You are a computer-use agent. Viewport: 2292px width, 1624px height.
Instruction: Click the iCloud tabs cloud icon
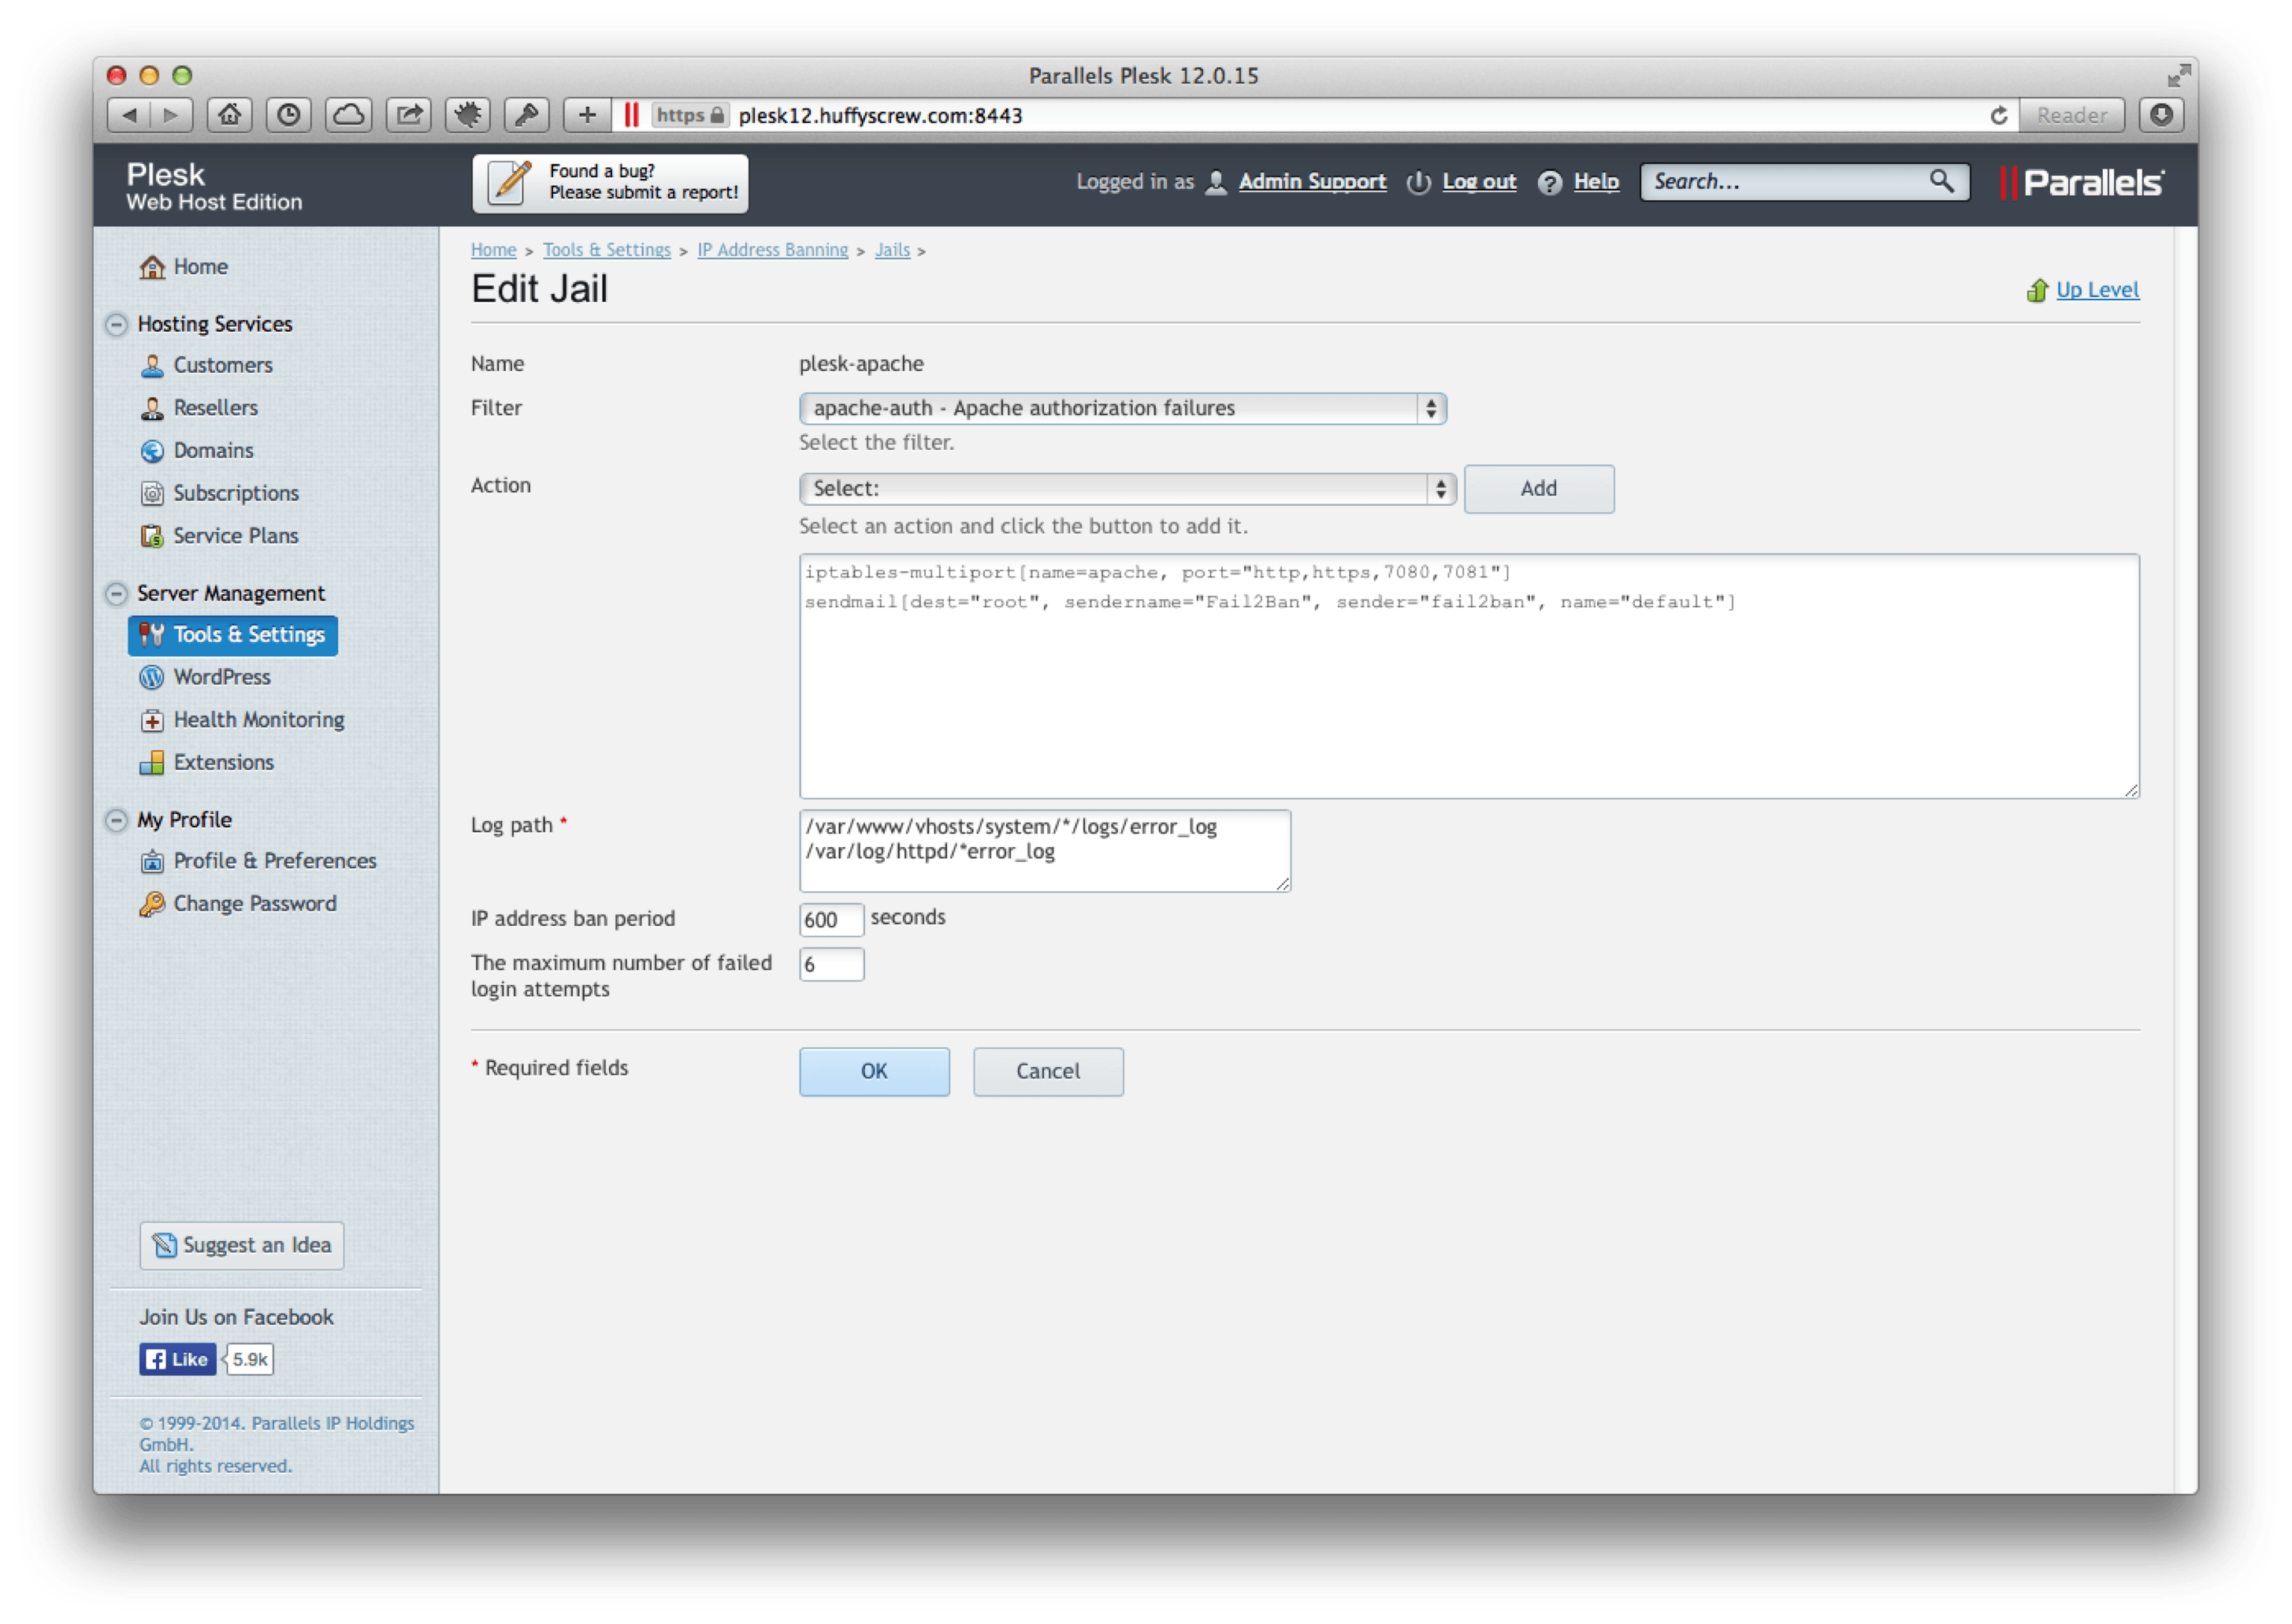pyautogui.click(x=348, y=115)
